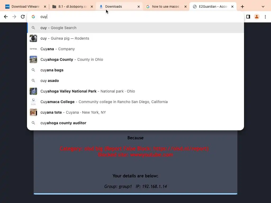
Task: Click search icon beside cuy - Google Search
Action: pyautogui.click(x=33, y=28)
